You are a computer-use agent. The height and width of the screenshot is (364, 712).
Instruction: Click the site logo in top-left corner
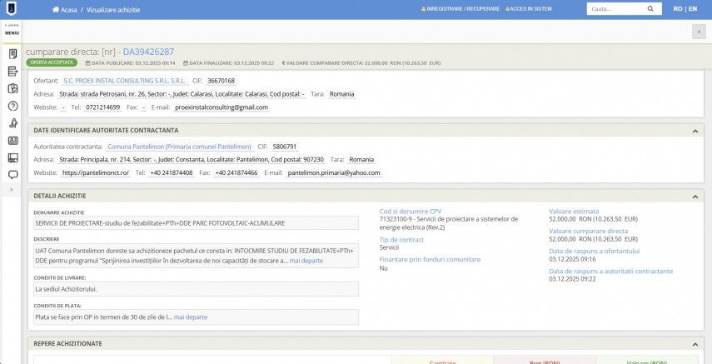12,9
